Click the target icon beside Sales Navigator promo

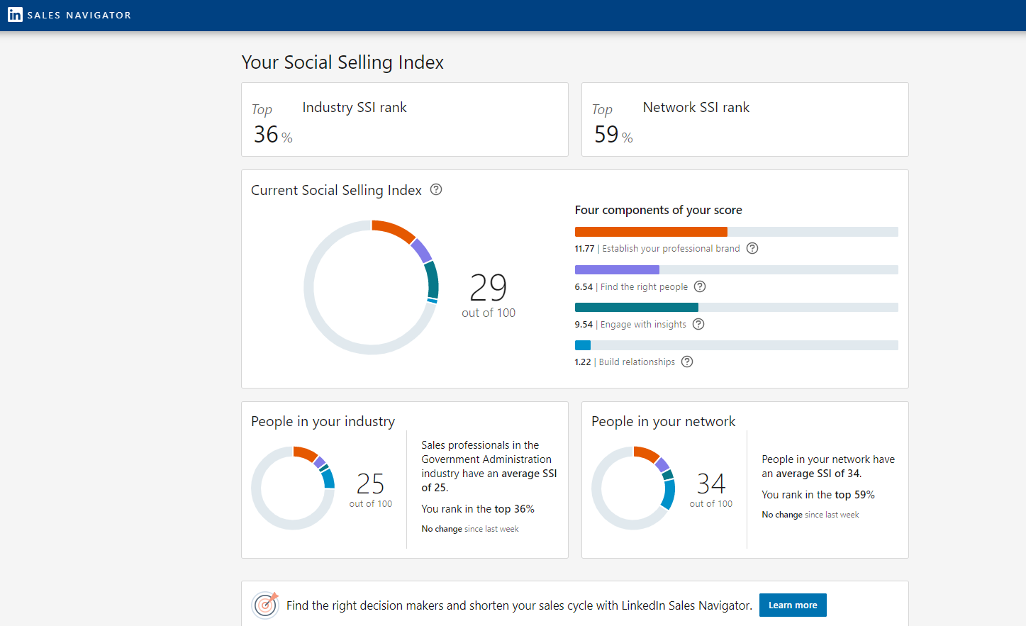pos(265,605)
